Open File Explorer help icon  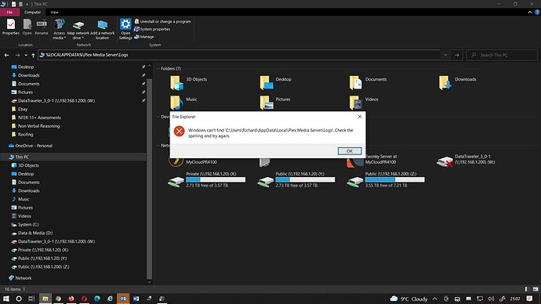[x=537, y=12]
